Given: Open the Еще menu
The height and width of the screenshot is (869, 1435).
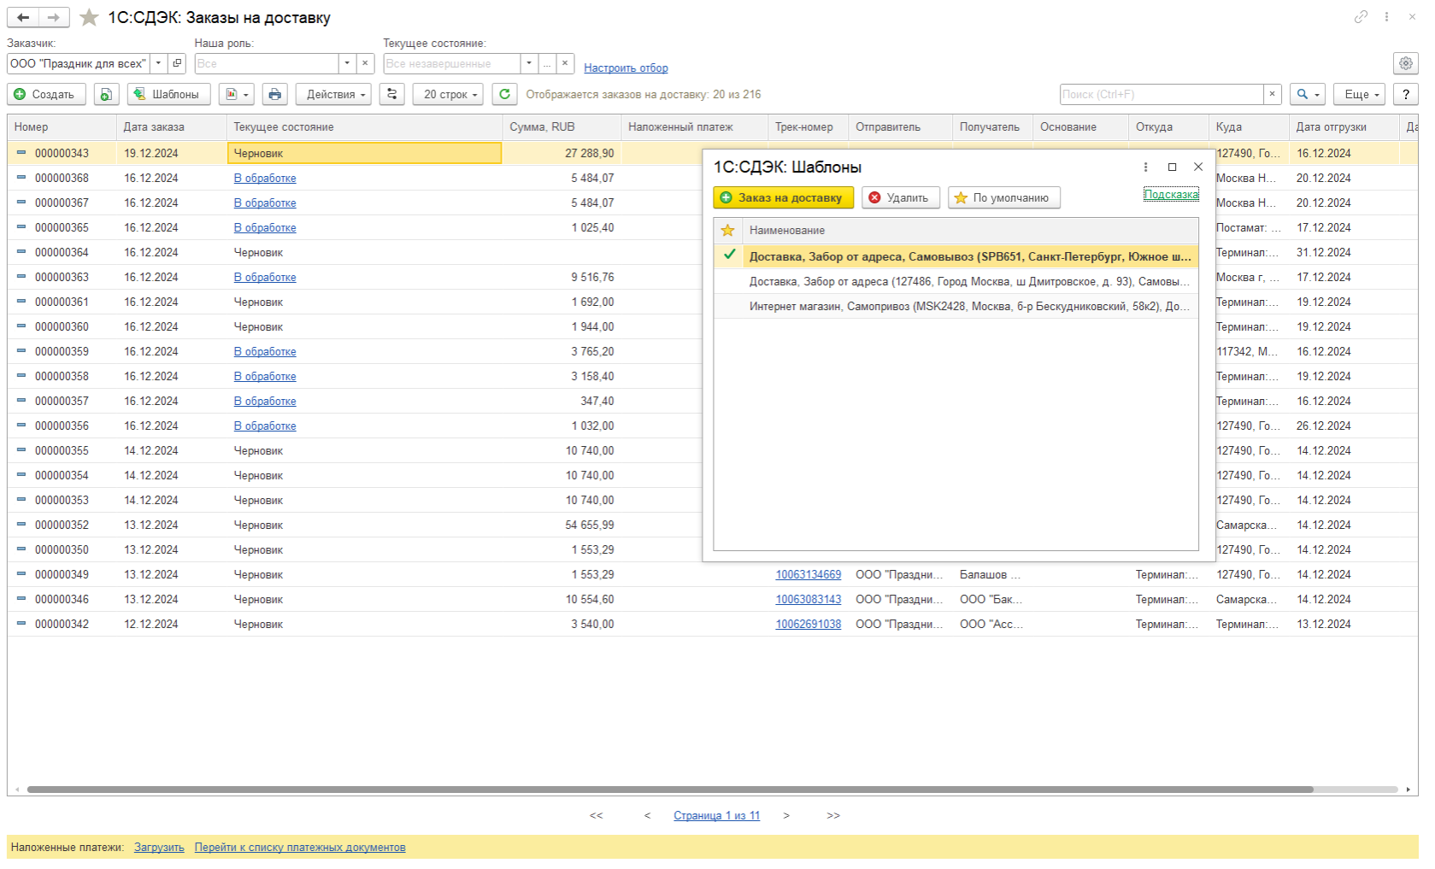Looking at the screenshot, I should [x=1359, y=94].
